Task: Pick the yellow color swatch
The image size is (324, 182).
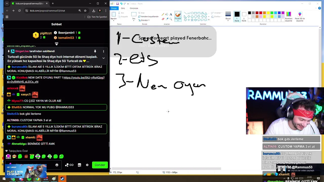Action: coord(268,13)
